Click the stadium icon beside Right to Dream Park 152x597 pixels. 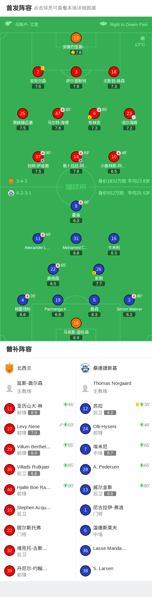(x=103, y=24)
